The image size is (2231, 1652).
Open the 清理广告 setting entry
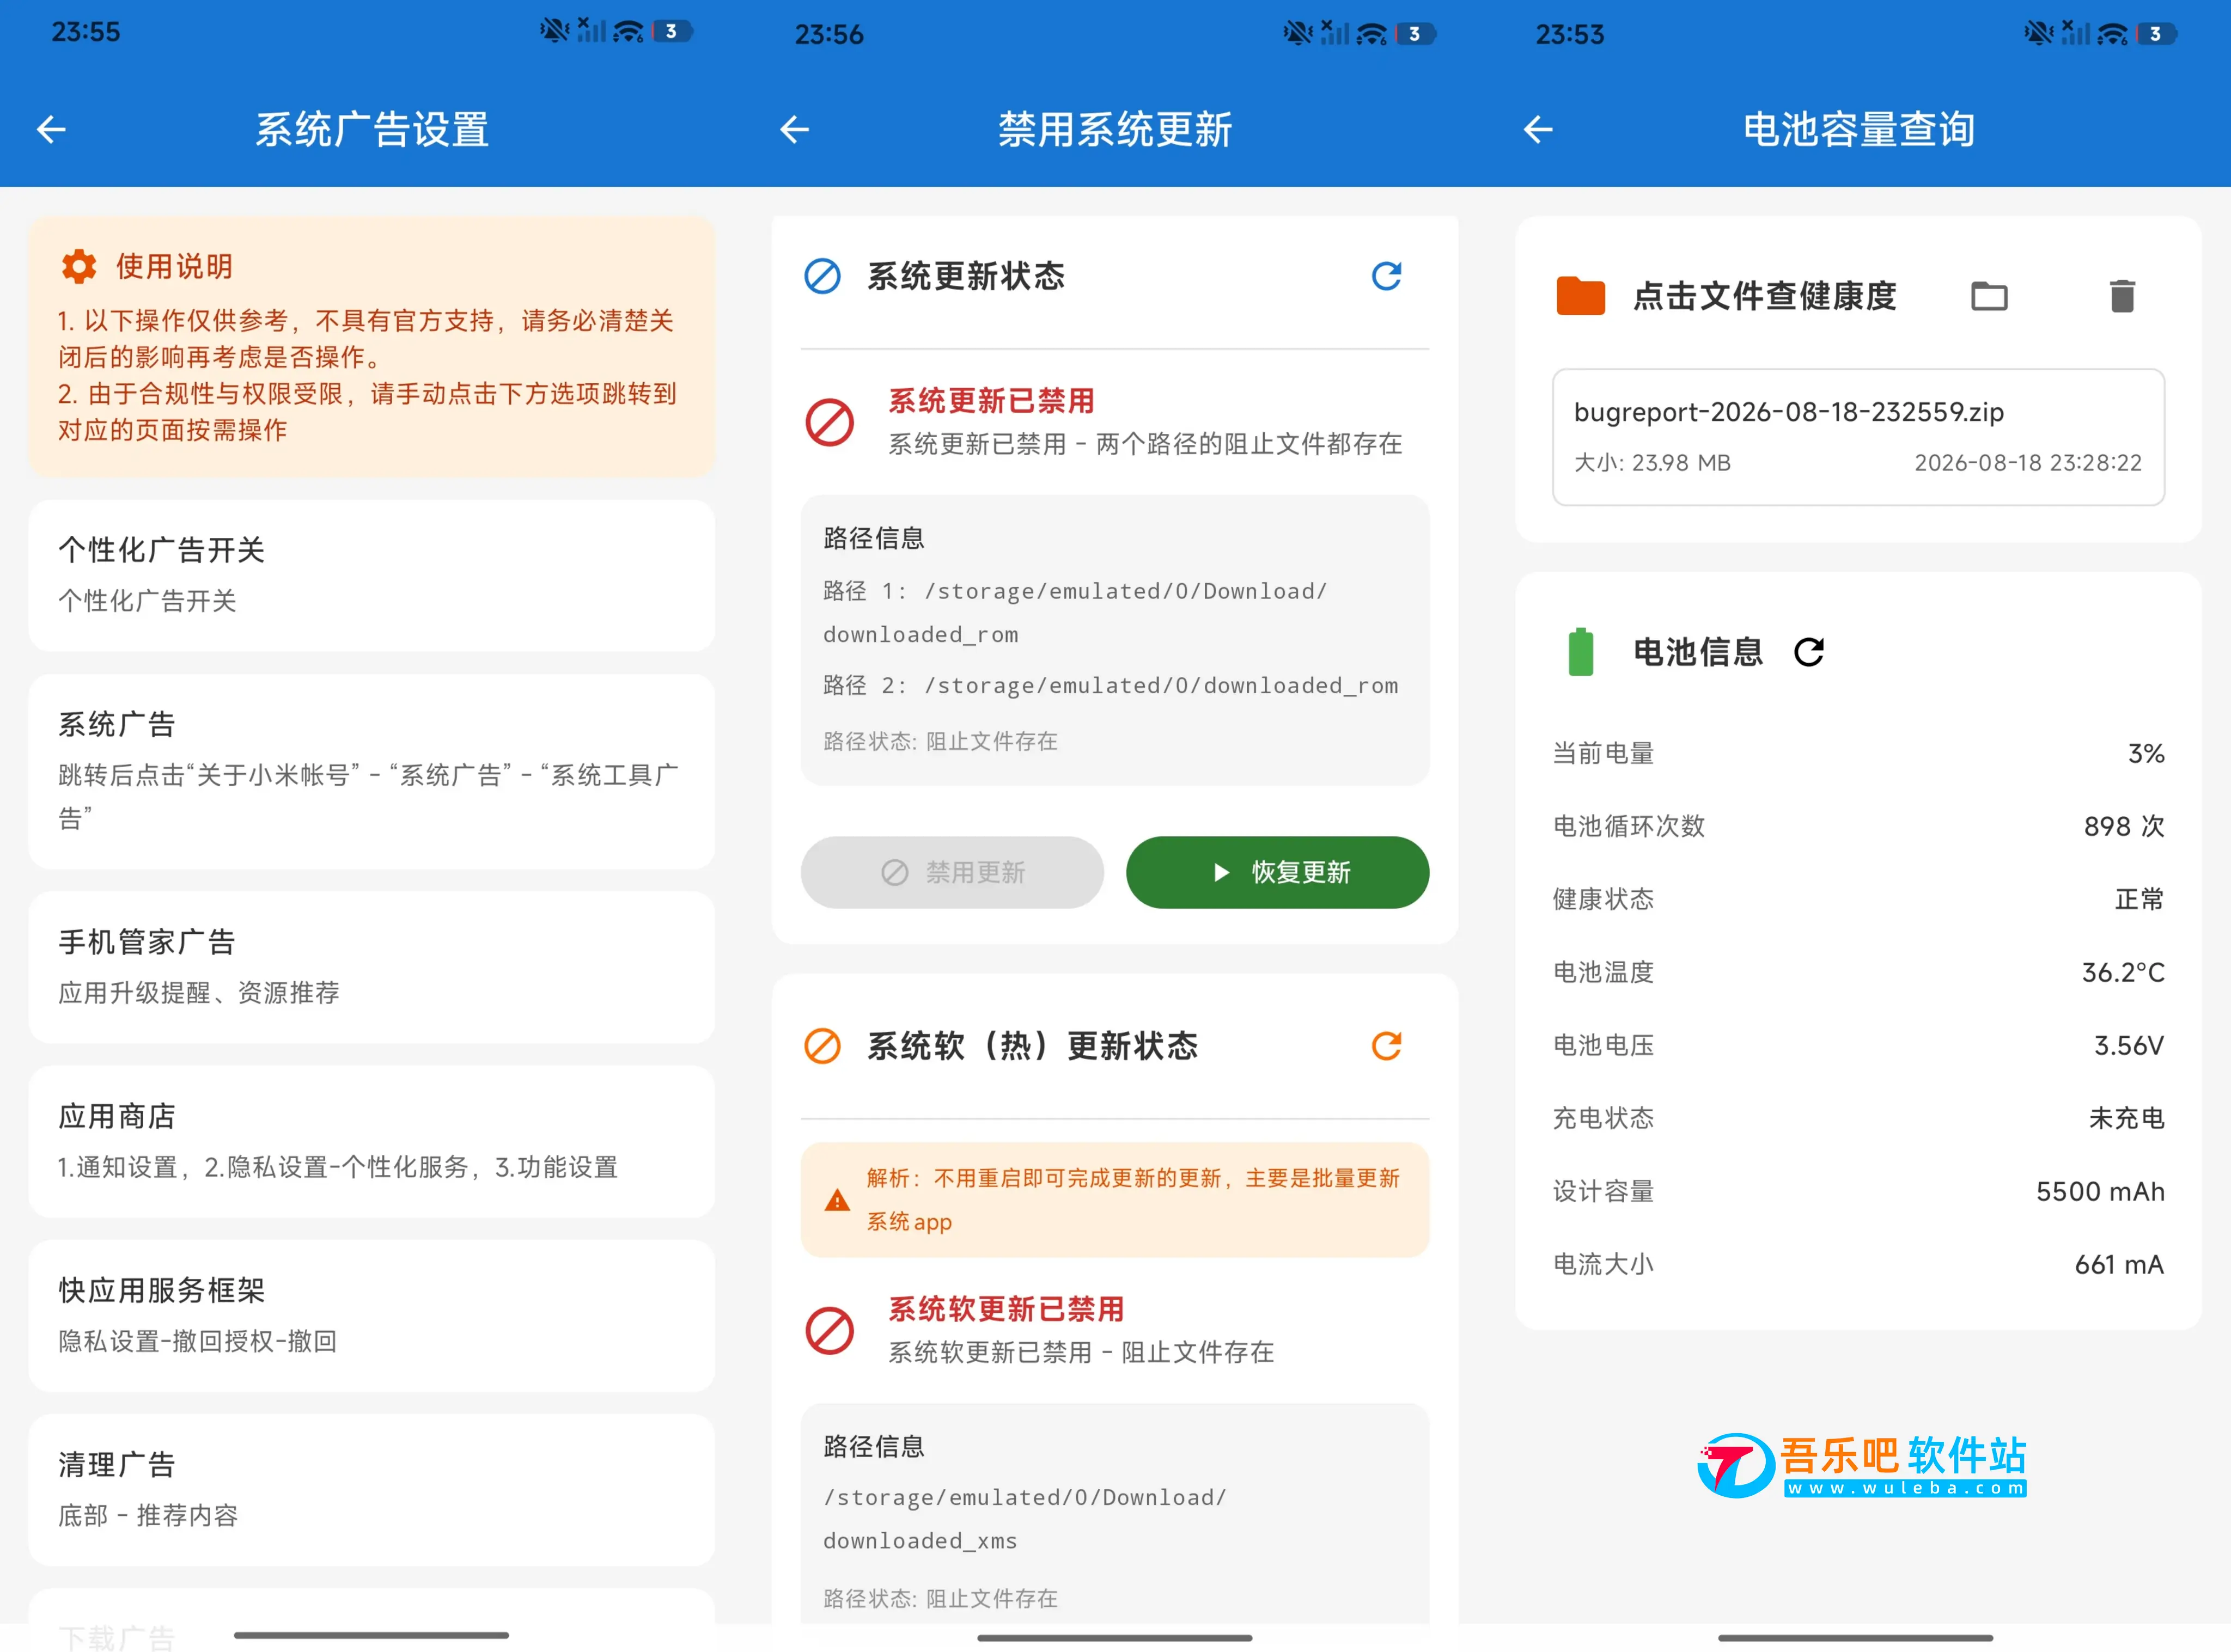371,1489
